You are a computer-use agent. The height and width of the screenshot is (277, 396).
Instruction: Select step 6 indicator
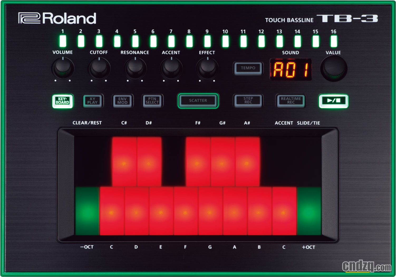(153, 41)
